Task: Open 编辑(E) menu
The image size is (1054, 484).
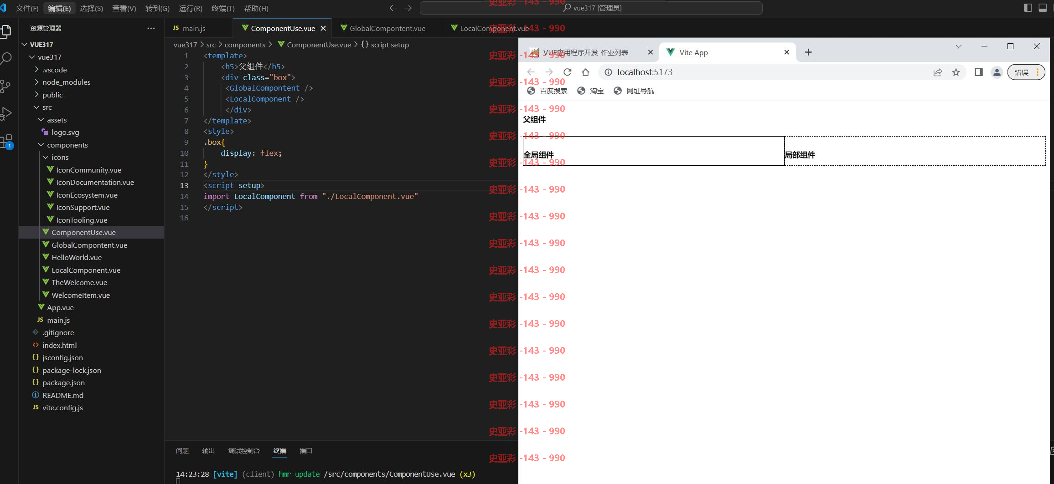Action: pos(59,8)
